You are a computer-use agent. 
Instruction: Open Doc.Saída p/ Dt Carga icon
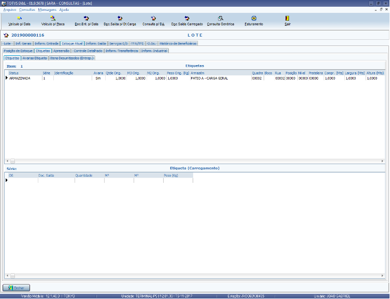(120, 19)
